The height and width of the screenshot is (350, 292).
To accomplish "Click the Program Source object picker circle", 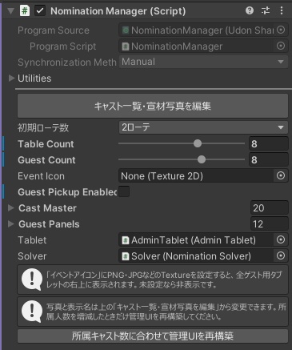I will (x=281, y=30).
